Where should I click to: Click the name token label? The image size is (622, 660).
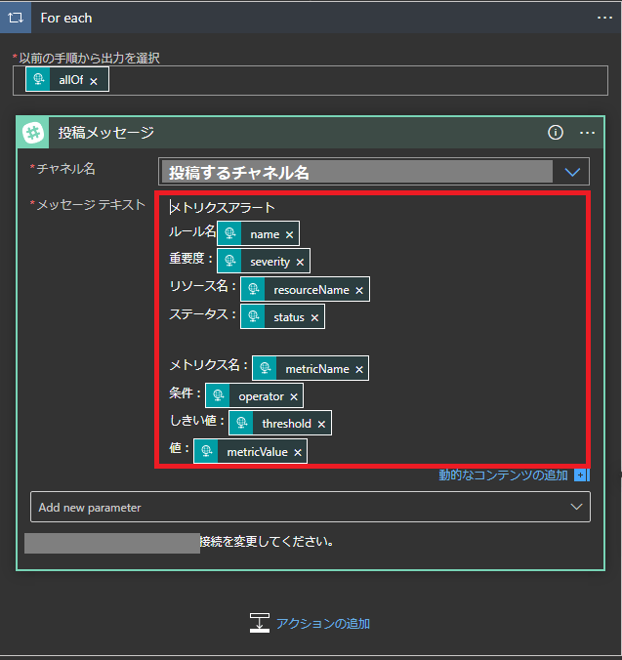(x=265, y=234)
